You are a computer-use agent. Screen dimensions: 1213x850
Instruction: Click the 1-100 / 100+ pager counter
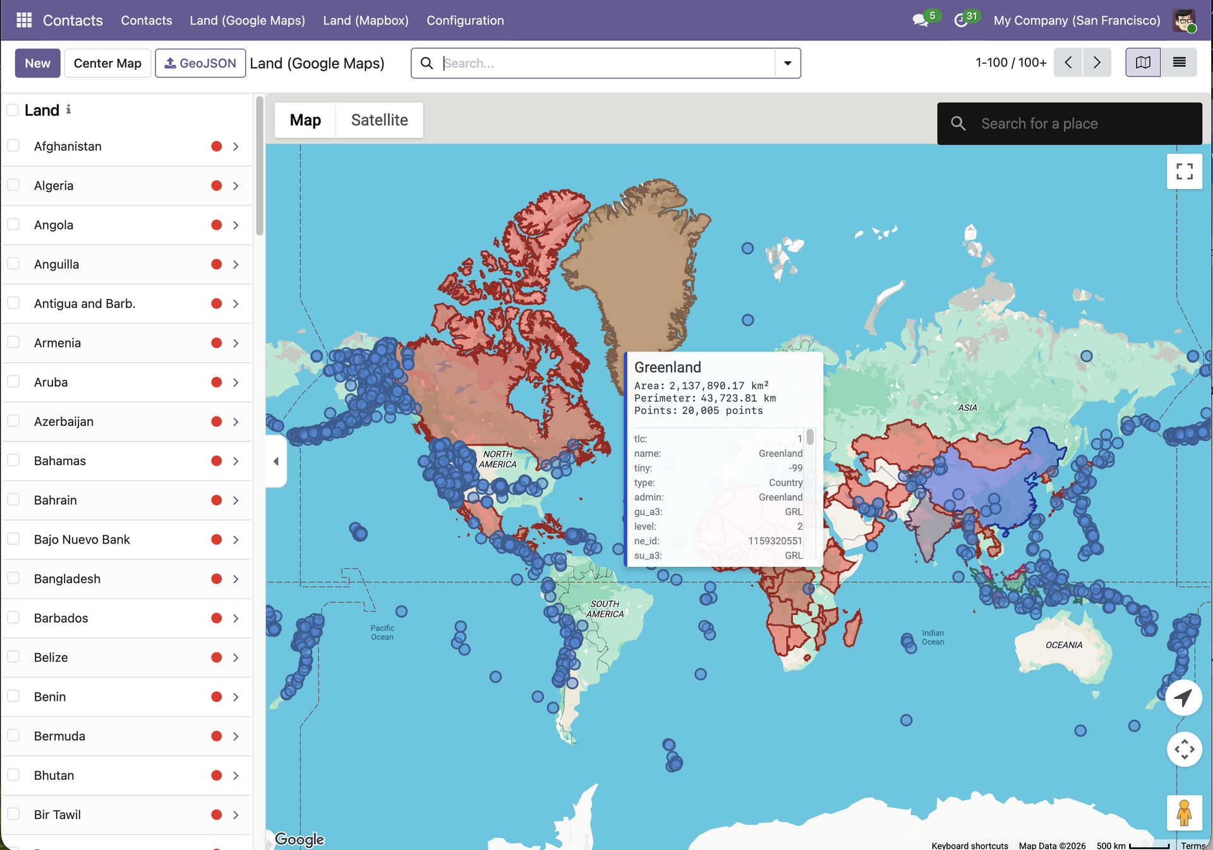(x=1011, y=63)
